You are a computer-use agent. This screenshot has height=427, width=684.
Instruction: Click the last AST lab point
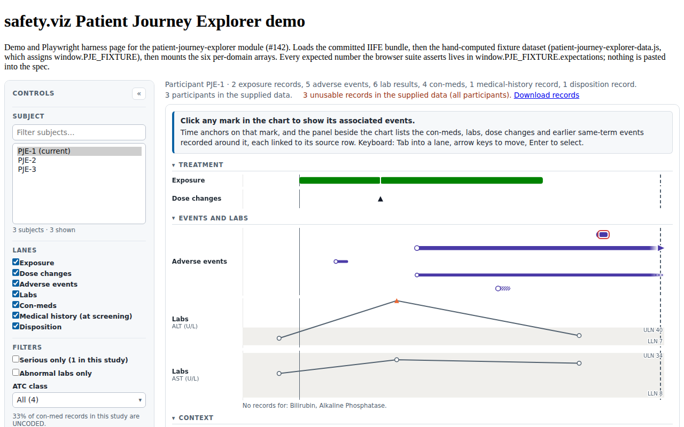click(x=579, y=363)
